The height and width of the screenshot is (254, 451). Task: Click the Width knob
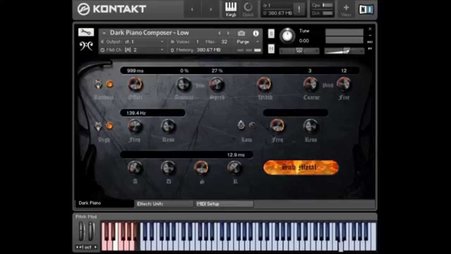coord(264,84)
